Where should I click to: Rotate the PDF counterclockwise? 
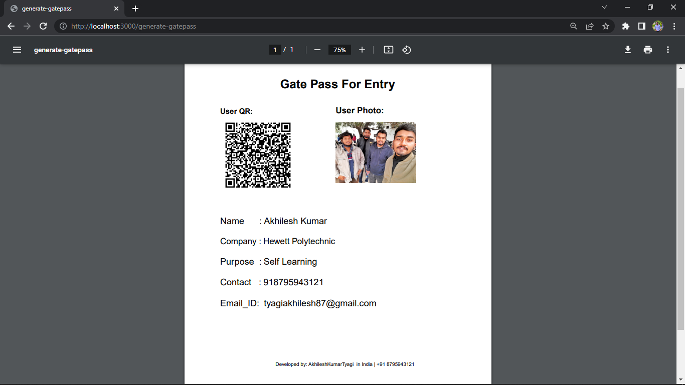coord(406,50)
